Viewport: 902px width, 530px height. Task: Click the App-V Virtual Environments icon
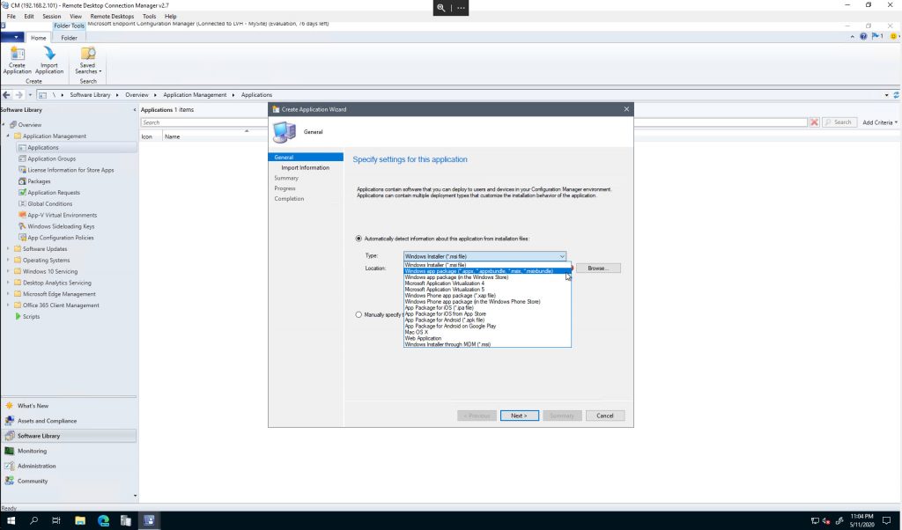tap(22, 215)
